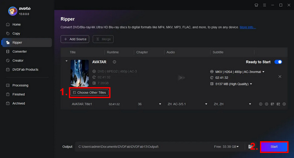Toggle the Ready to Start switch

(x=278, y=62)
